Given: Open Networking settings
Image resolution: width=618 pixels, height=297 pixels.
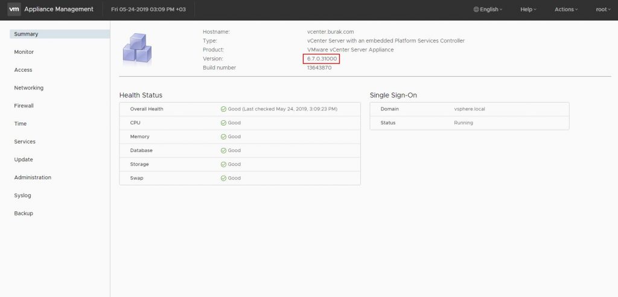Looking at the screenshot, I should [x=29, y=88].
